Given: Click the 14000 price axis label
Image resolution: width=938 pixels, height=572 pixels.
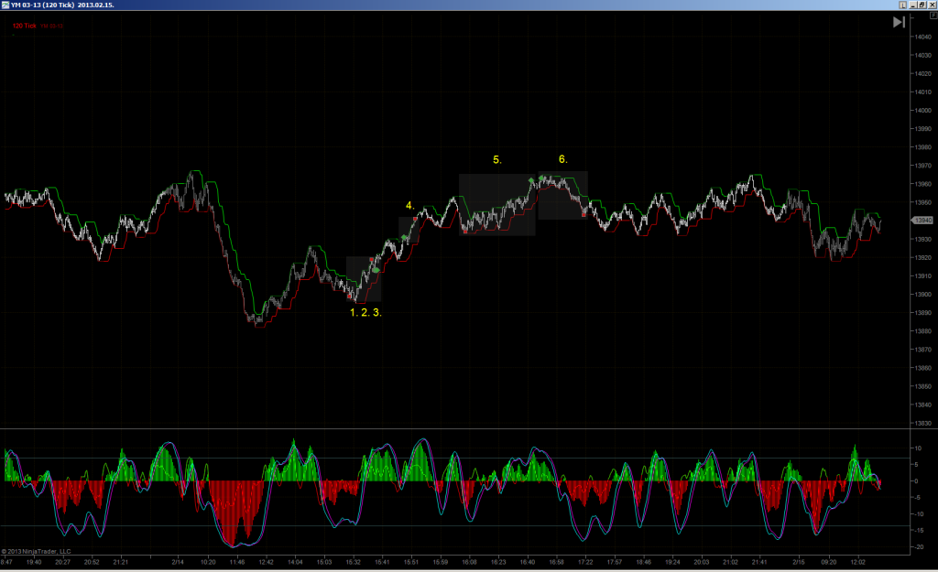Looking at the screenshot, I should click(923, 111).
